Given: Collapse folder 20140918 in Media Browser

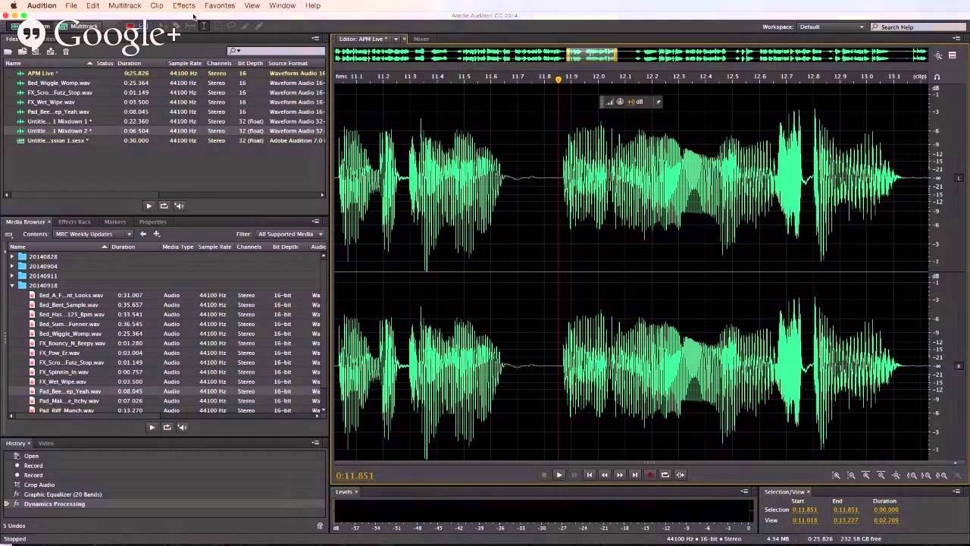Looking at the screenshot, I should point(12,286).
